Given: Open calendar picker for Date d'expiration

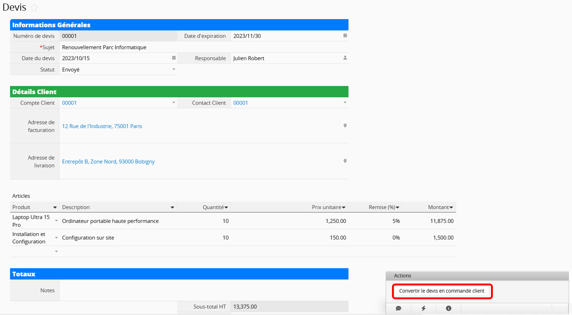Looking at the screenshot, I should [x=345, y=36].
